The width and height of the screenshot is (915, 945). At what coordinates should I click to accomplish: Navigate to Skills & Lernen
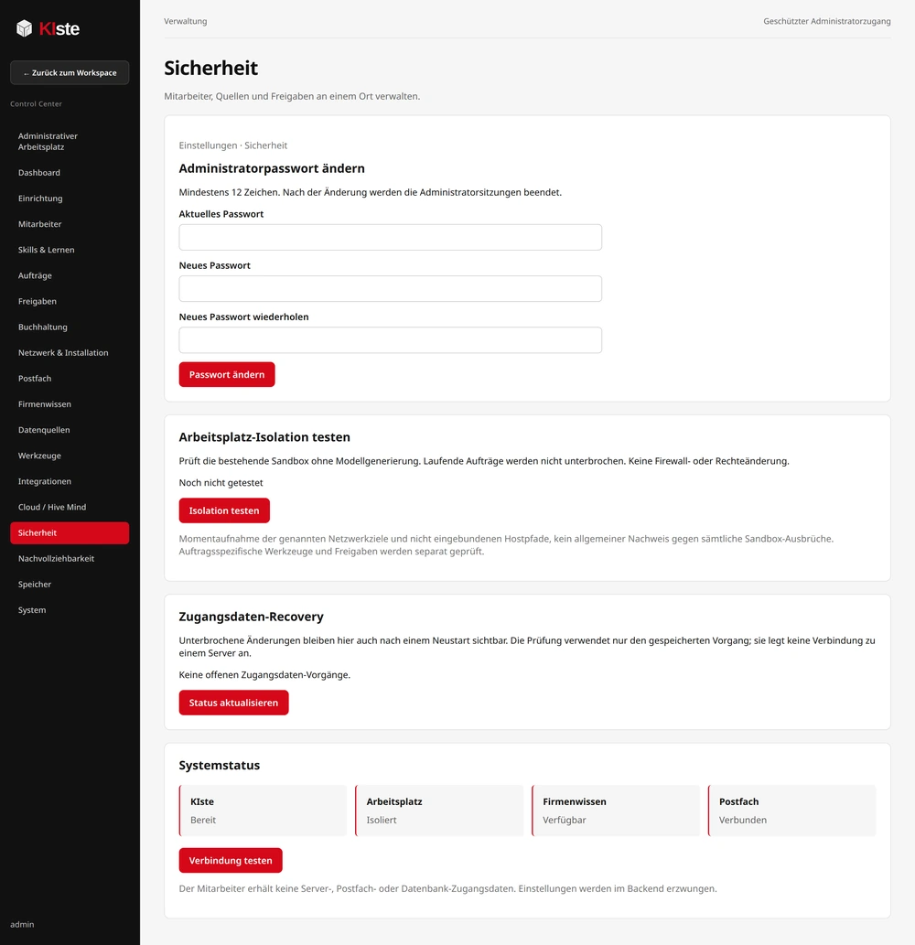click(70, 250)
